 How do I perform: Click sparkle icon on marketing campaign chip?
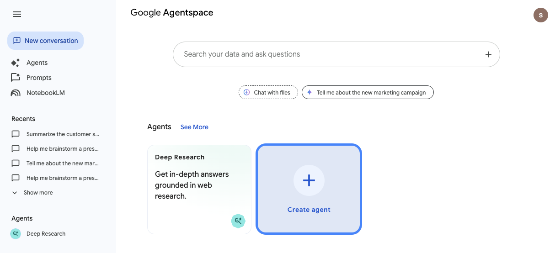(310, 92)
